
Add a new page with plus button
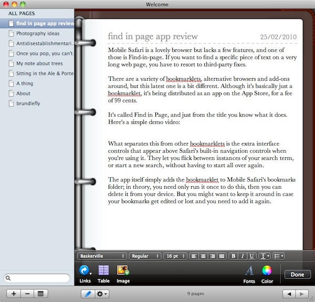coord(14,294)
